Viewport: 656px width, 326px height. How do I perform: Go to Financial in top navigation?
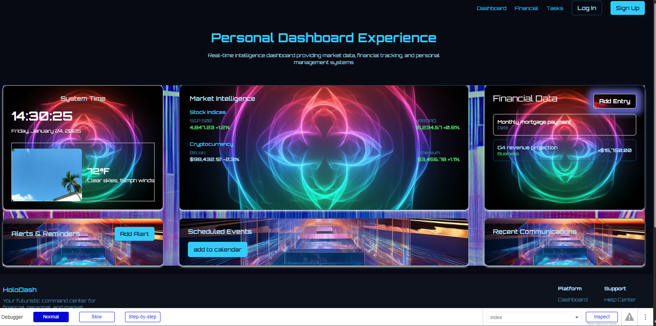coord(526,8)
